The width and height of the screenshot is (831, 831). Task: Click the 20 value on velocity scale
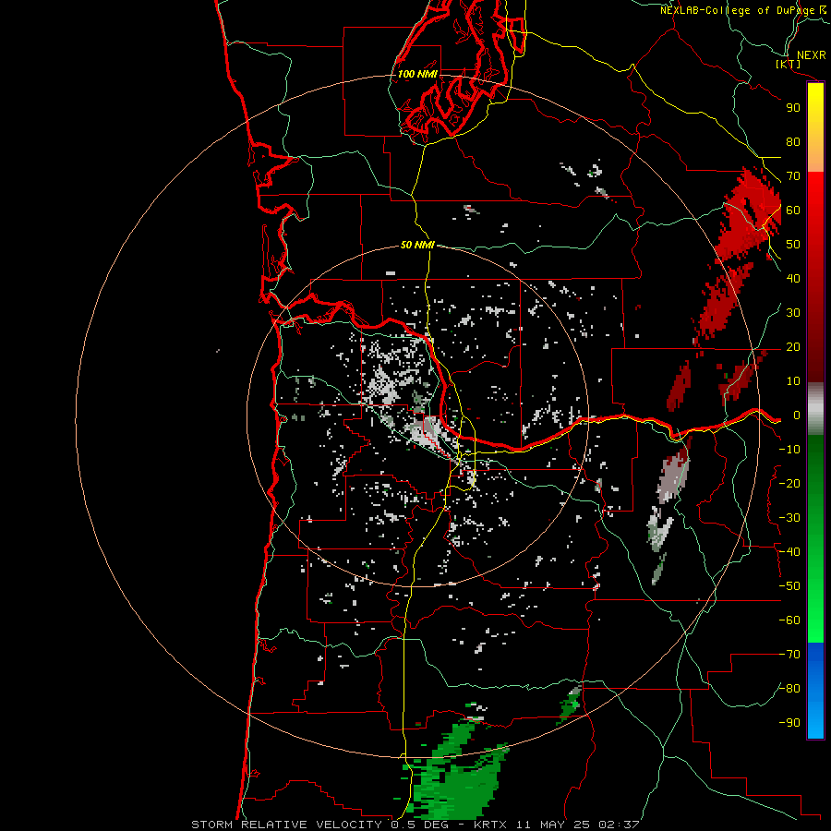click(x=793, y=347)
